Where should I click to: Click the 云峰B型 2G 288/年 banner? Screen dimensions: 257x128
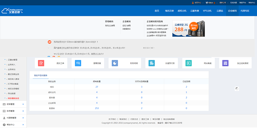pos(188,28)
